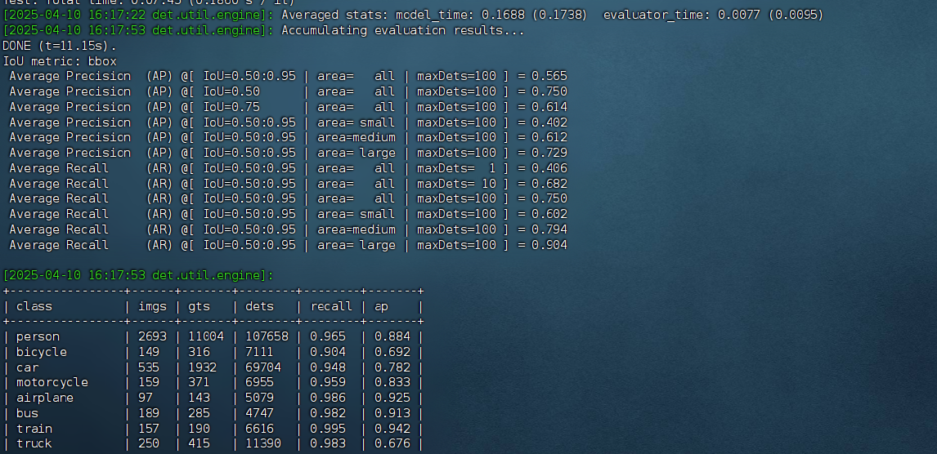937x454 pixels.
Task: Click the 0.942 ap for train
Action: (x=392, y=429)
